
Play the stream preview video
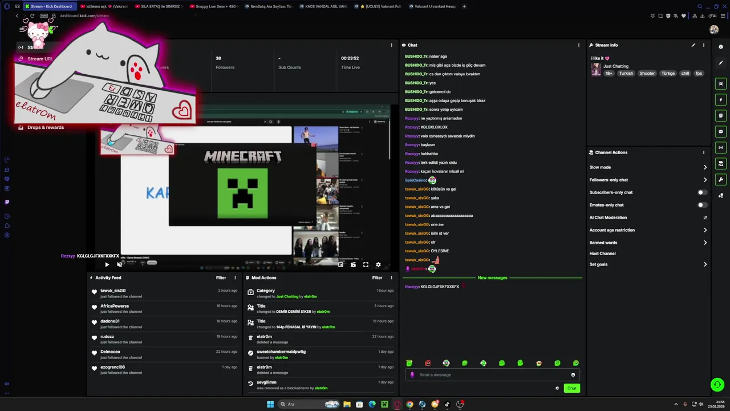107,264
